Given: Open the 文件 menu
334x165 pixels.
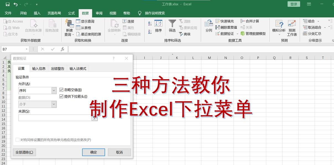Looking at the screenshot, I should (x=8, y=13).
